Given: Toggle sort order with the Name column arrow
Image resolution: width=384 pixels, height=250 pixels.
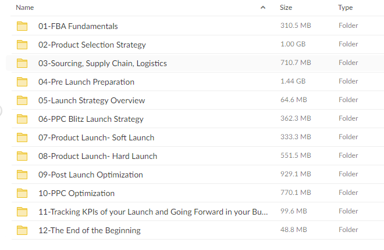Looking at the screenshot, I should coord(263,8).
